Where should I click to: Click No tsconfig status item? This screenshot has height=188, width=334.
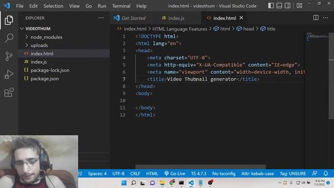224,173
